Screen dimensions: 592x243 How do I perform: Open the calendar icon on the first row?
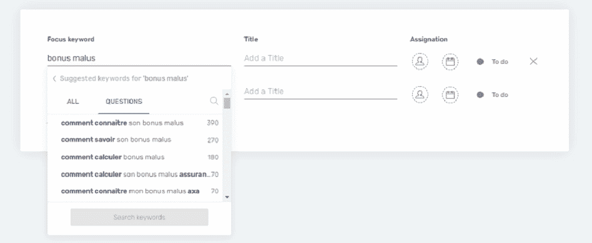pyautogui.click(x=450, y=62)
